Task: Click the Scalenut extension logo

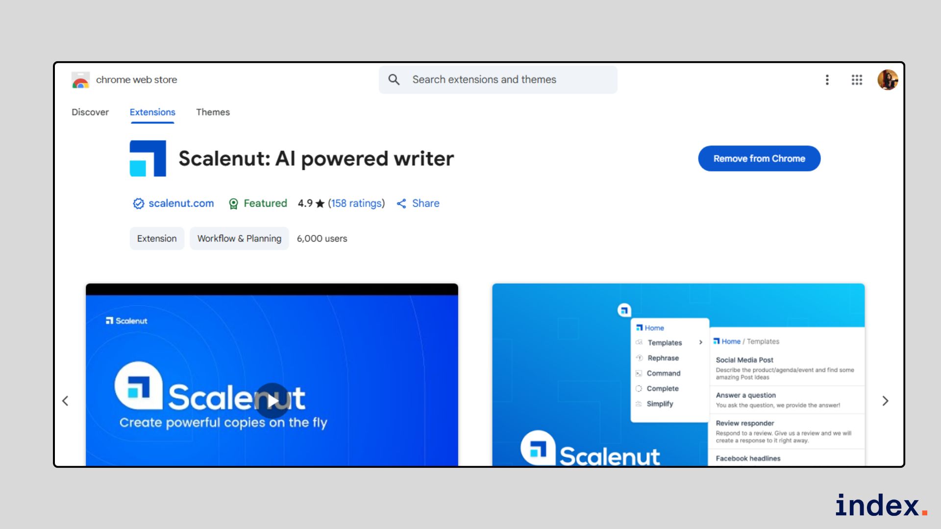Action: click(148, 158)
